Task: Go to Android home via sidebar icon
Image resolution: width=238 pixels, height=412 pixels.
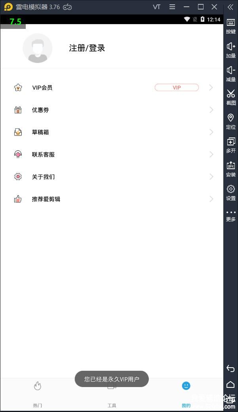Action: [x=230, y=384]
